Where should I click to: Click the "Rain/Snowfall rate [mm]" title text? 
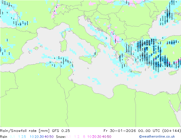(25, 131)
